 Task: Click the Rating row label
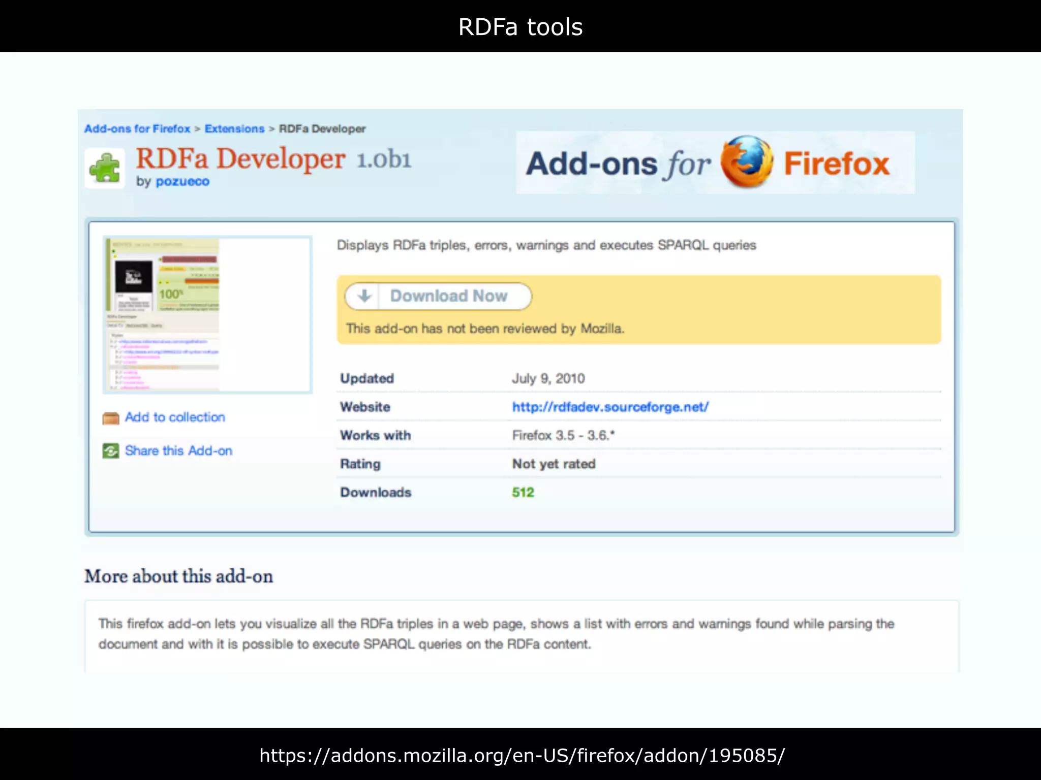coord(360,464)
